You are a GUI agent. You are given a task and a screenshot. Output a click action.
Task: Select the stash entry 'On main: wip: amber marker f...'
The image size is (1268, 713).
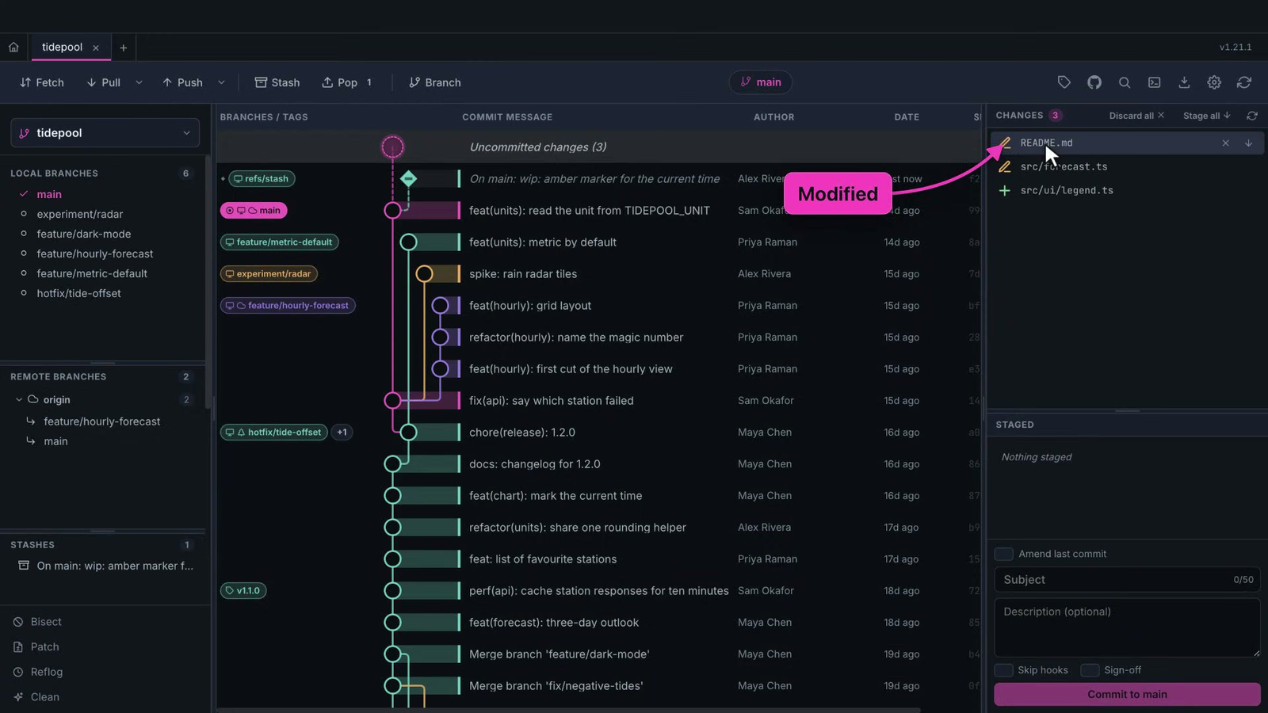105,566
